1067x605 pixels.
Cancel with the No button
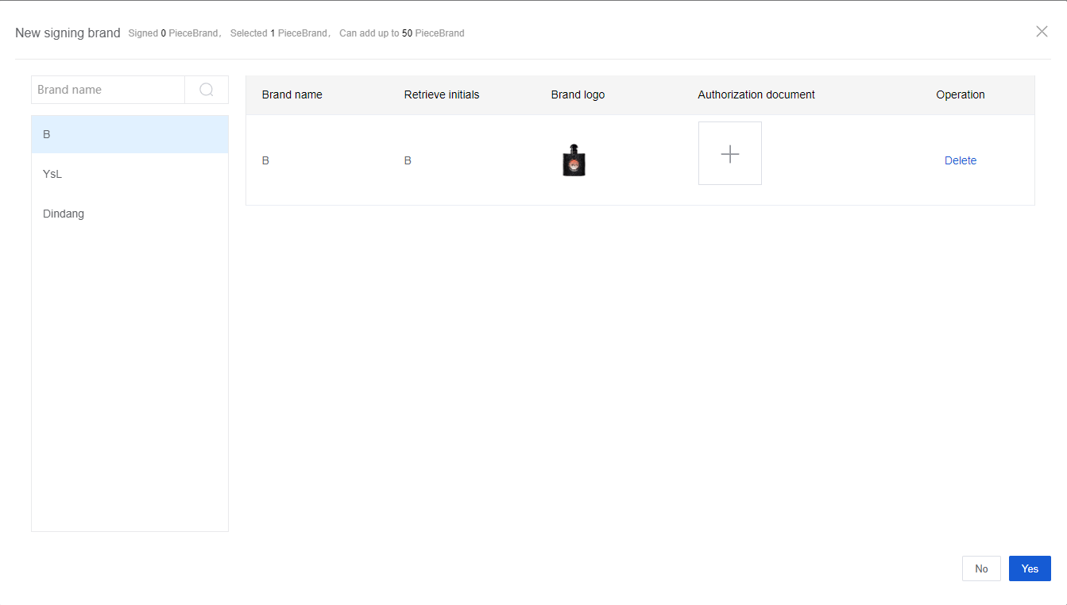[x=981, y=568]
